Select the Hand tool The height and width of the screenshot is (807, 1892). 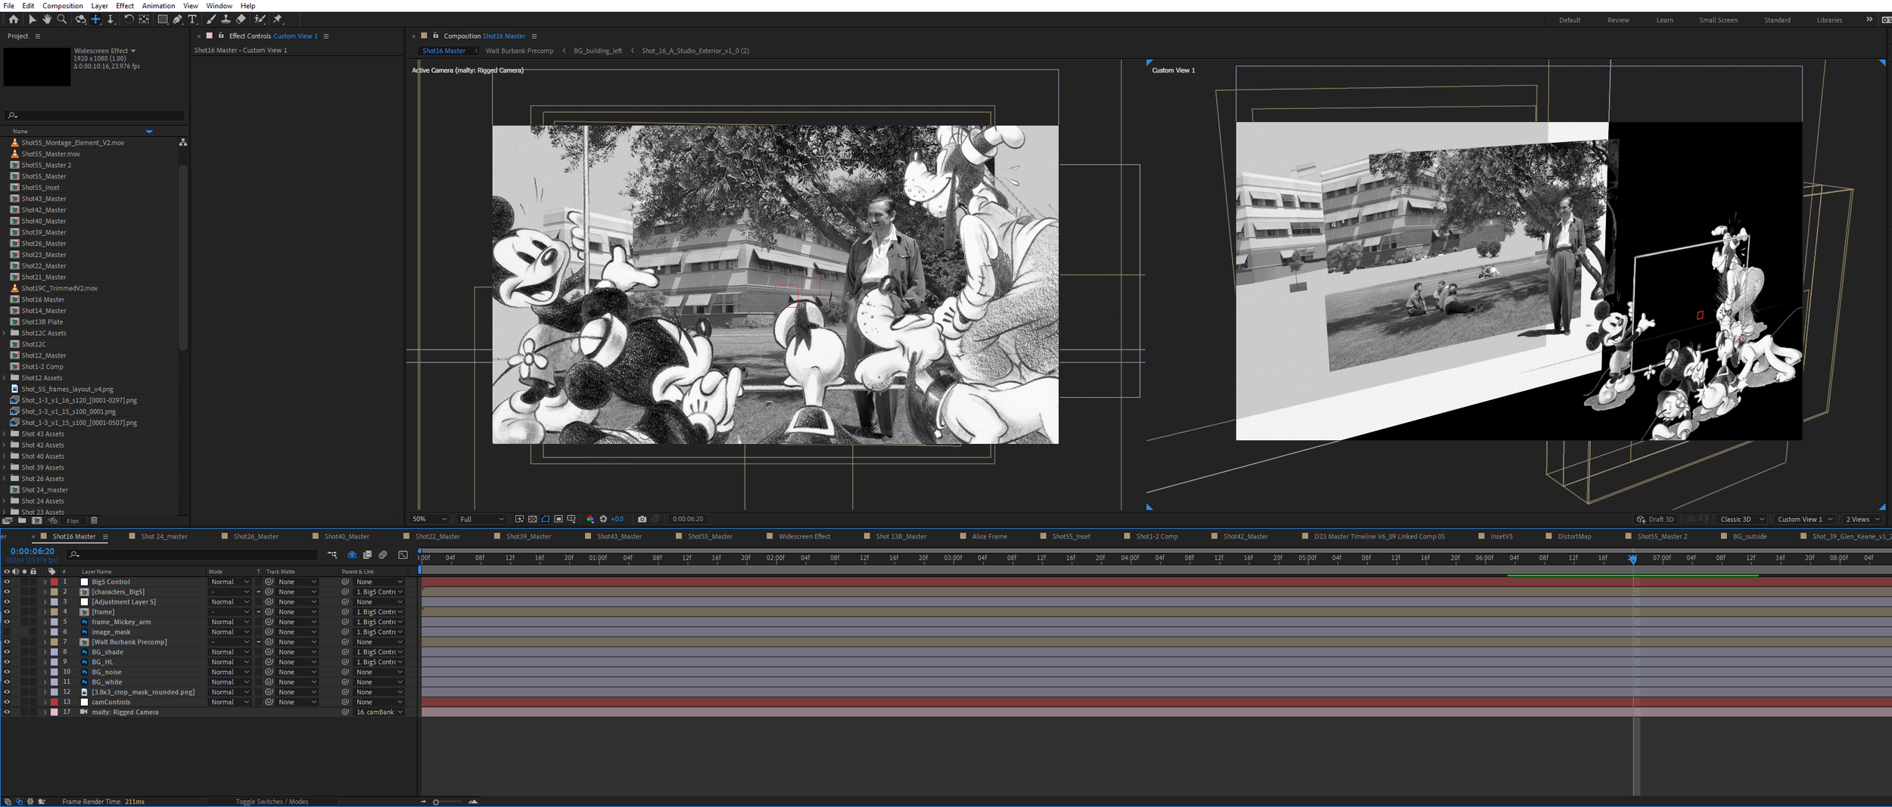47,20
